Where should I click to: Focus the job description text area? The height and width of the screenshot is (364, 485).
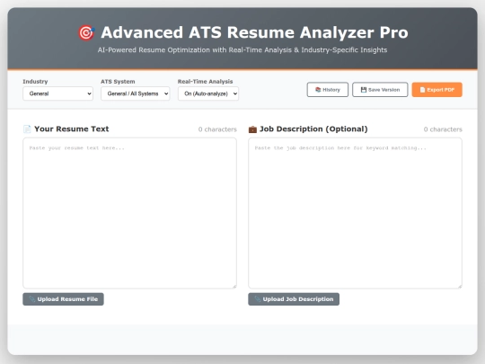coord(355,213)
